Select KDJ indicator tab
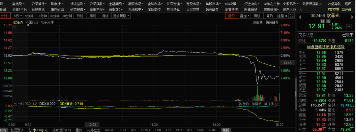Image resolution: width=356 pixels, height=132 pixels. click(x=123, y=130)
